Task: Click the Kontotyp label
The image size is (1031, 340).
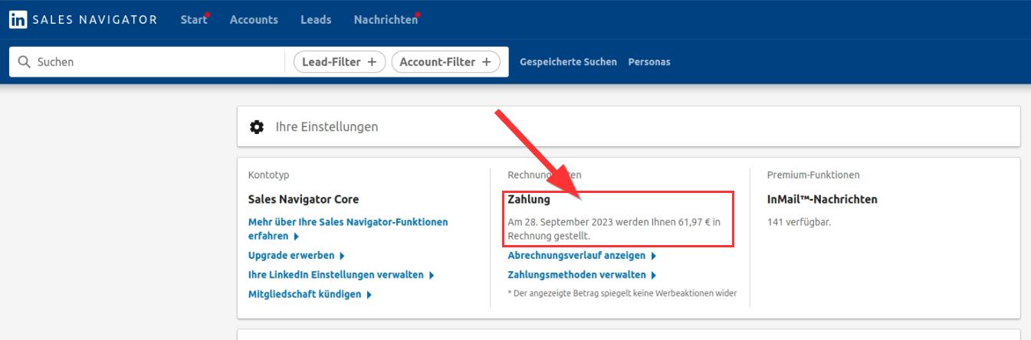Action: (x=269, y=175)
